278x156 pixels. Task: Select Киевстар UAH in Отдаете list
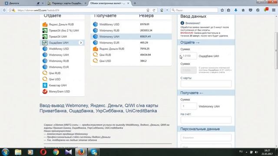pos(62,85)
